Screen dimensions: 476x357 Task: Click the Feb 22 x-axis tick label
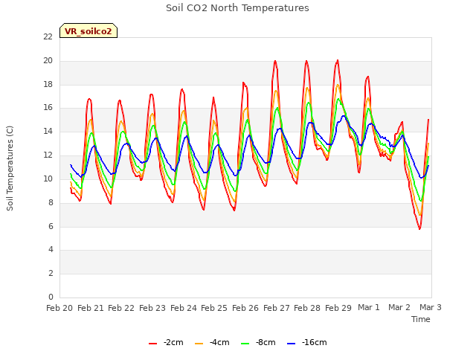tap(121, 308)
